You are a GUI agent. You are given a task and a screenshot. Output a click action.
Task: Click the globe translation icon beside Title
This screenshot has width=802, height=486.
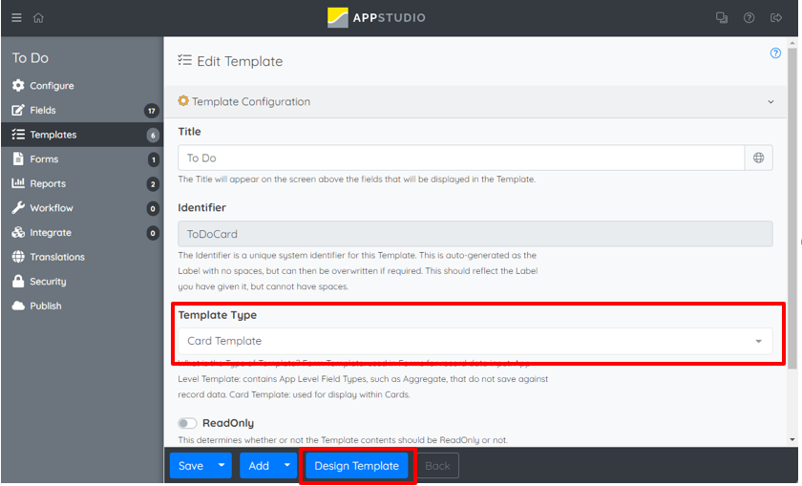click(x=758, y=158)
